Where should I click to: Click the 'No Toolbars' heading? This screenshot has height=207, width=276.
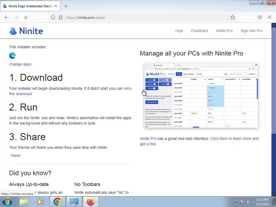coord(87,184)
